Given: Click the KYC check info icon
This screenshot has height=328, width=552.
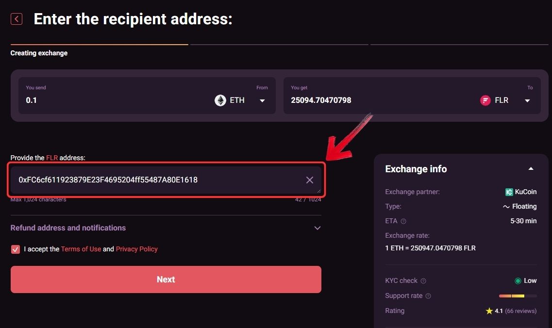Looking at the screenshot, I should coord(423,281).
